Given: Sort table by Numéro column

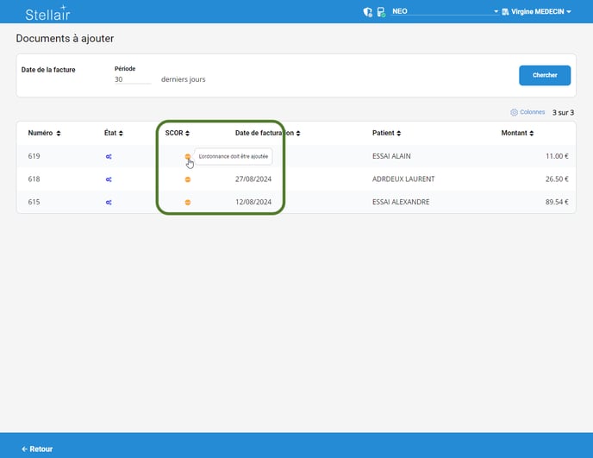Looking at the screenshot, I should (44, 133).
